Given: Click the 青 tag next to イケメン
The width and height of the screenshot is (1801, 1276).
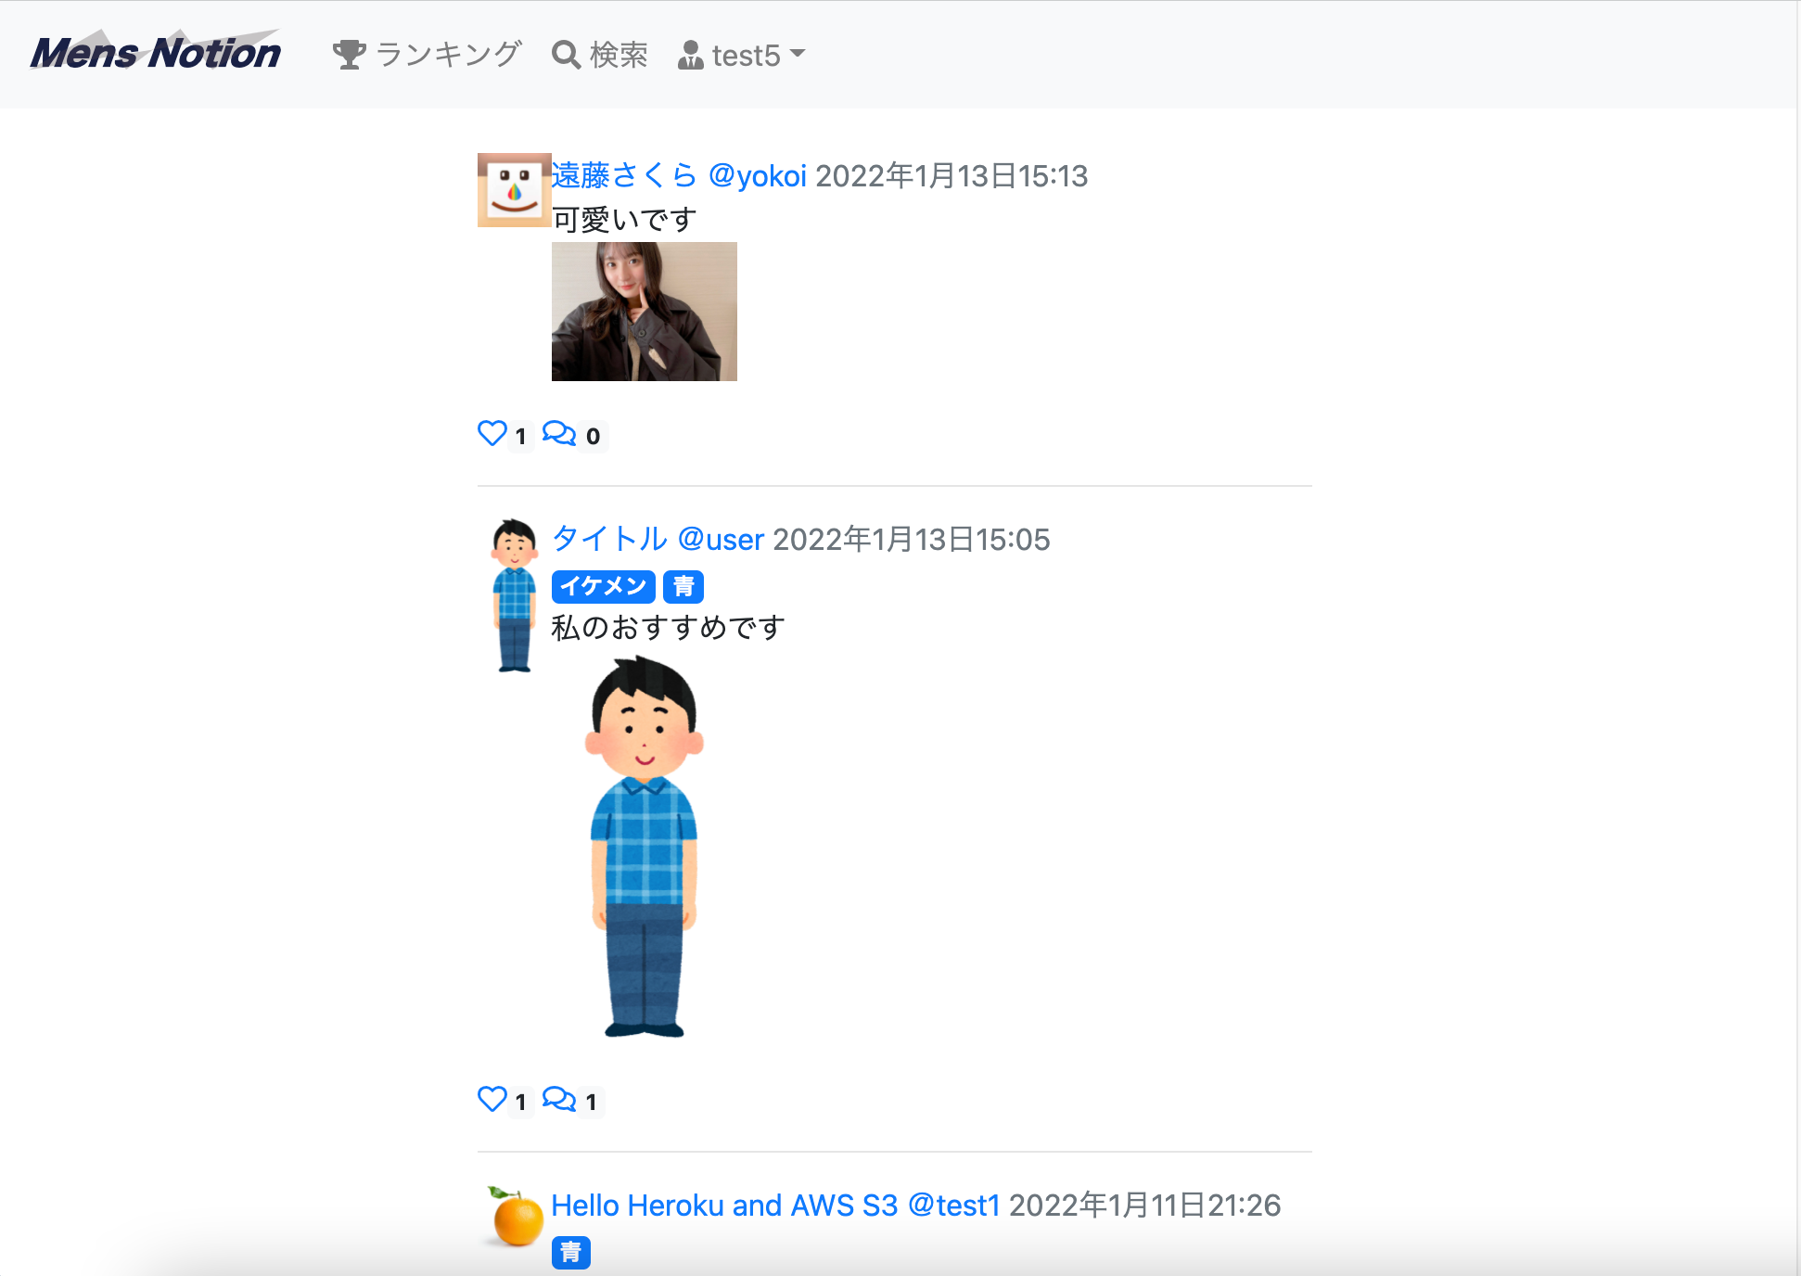Looking at the screenshot, I should coord(683,586).
